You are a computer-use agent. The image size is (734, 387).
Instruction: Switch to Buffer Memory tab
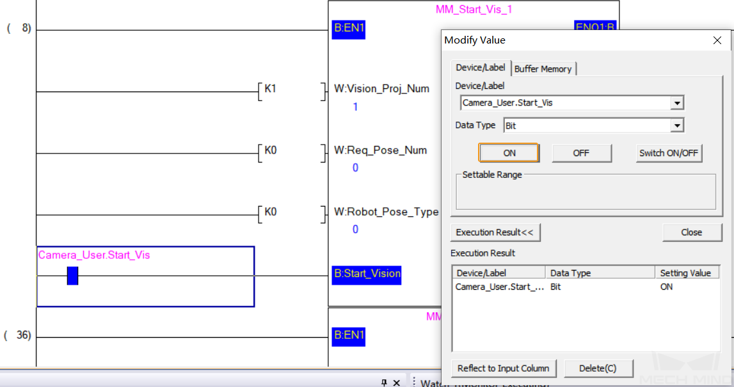tap(543, 69)
